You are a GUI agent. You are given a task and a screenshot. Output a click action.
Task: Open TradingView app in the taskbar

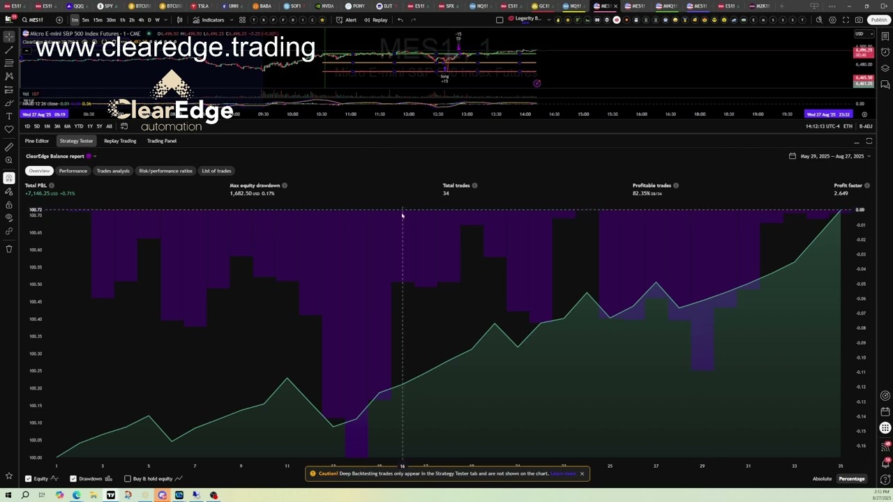point(111,495)
